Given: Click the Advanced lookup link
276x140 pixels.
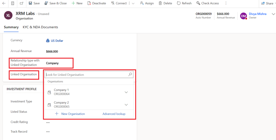Looking at the screenshot, I should pos(114,114).
